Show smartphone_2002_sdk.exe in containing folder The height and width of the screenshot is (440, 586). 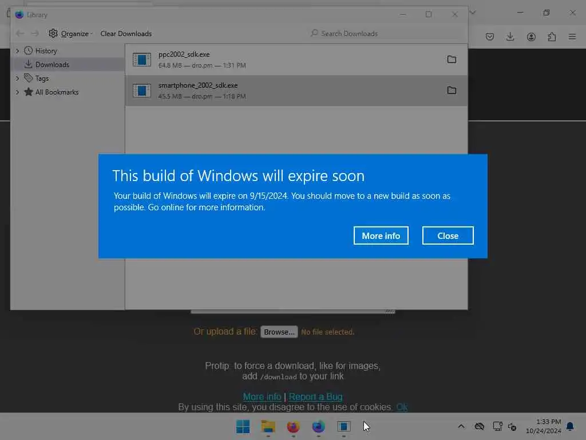coord(452,91)
